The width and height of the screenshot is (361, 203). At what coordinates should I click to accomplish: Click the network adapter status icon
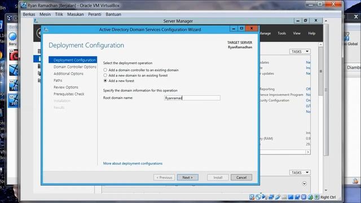[x=271, y=197]
